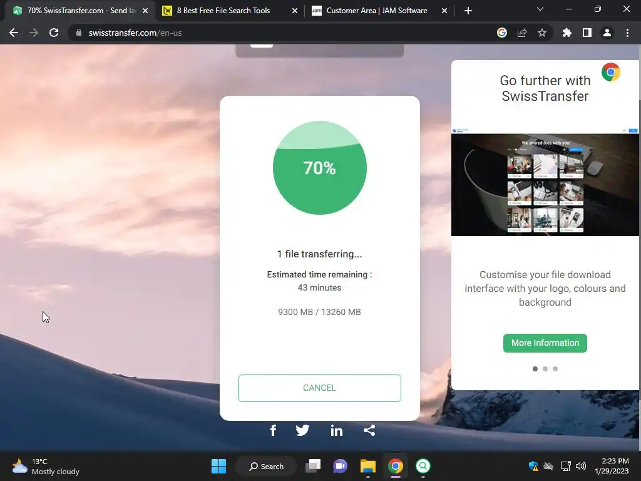The height and width of the screenshot is (481, 641).
Task: Open the Windows Start menu
Action: pyautogui.click(x=218, y=466)
